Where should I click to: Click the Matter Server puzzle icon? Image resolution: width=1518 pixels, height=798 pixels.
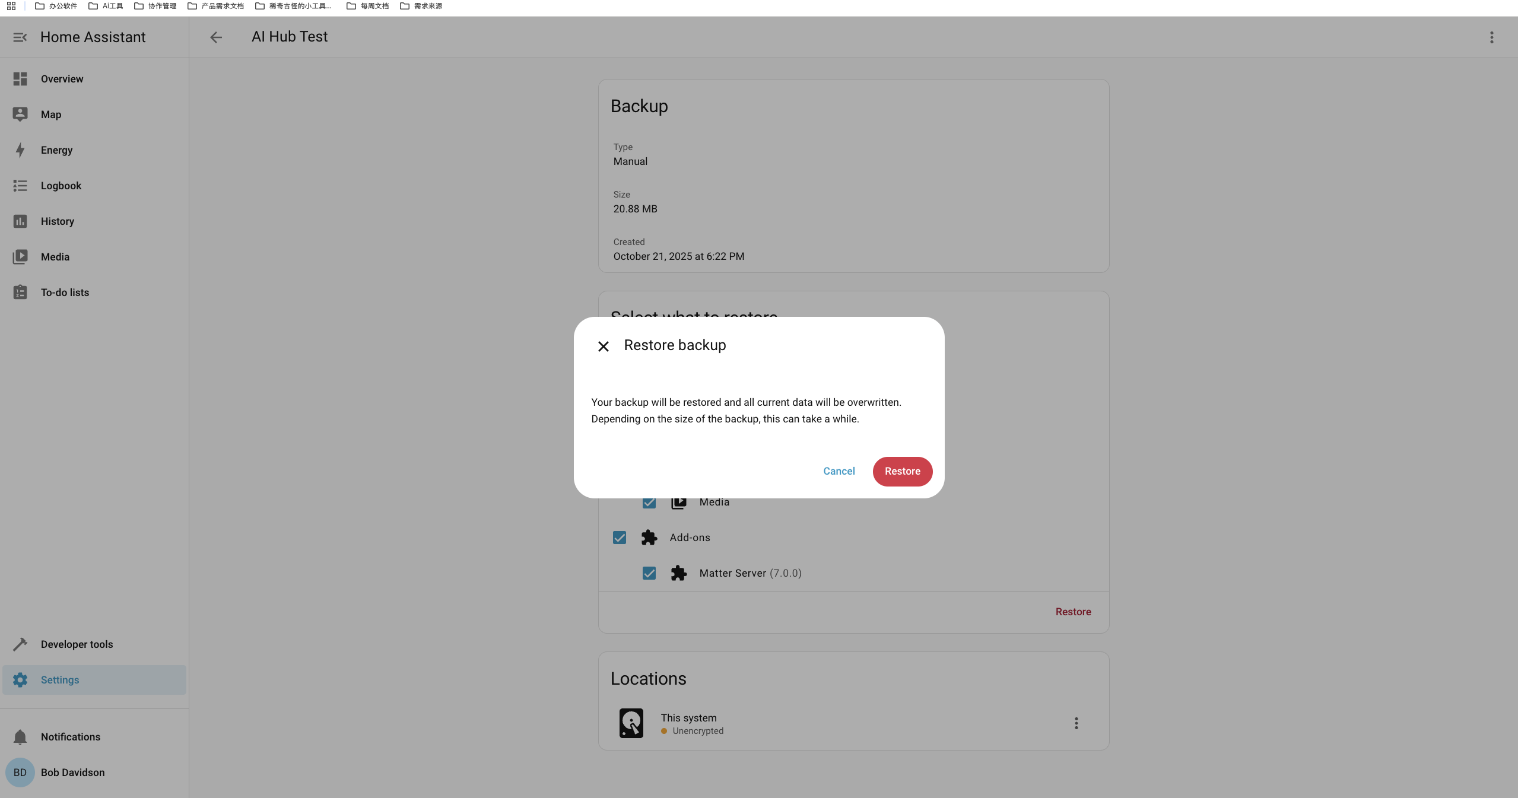coord(679,573)
